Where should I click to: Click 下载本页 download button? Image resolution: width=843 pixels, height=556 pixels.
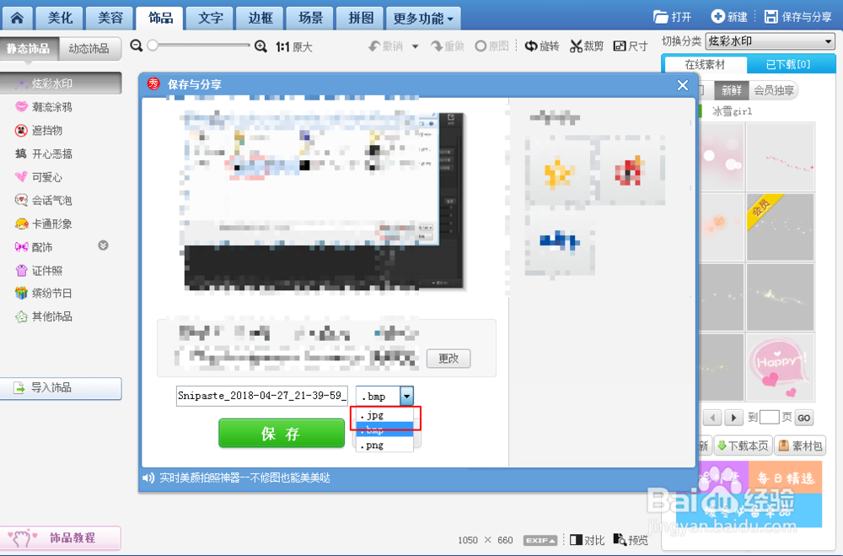tap(744, 445)
